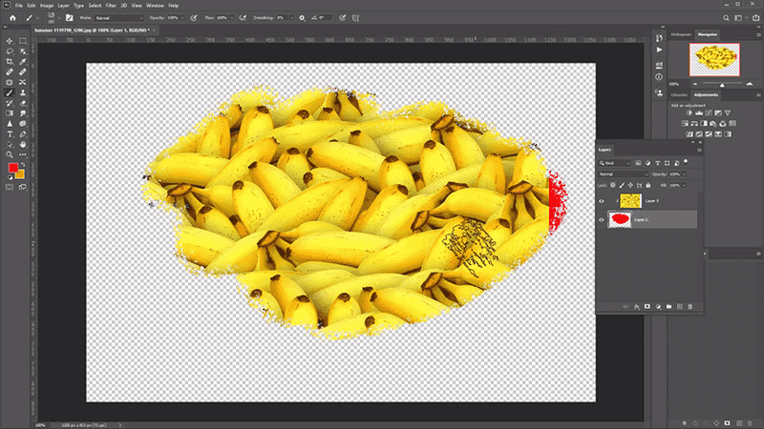Open the Filter menu
This screenshot has width=764, height=429.
tap(111, 6)
